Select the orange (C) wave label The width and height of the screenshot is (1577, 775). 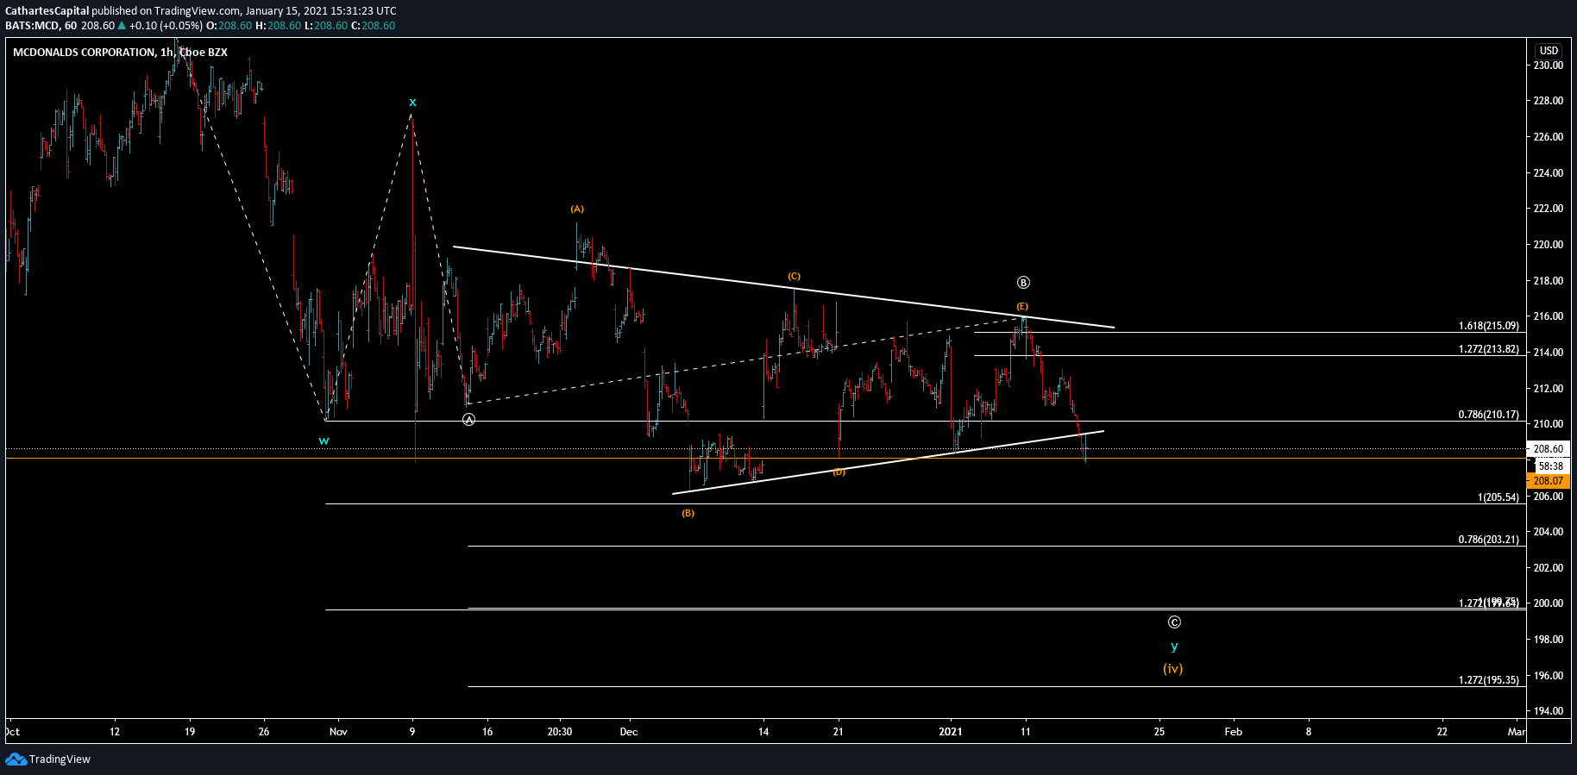coord(794,277)
